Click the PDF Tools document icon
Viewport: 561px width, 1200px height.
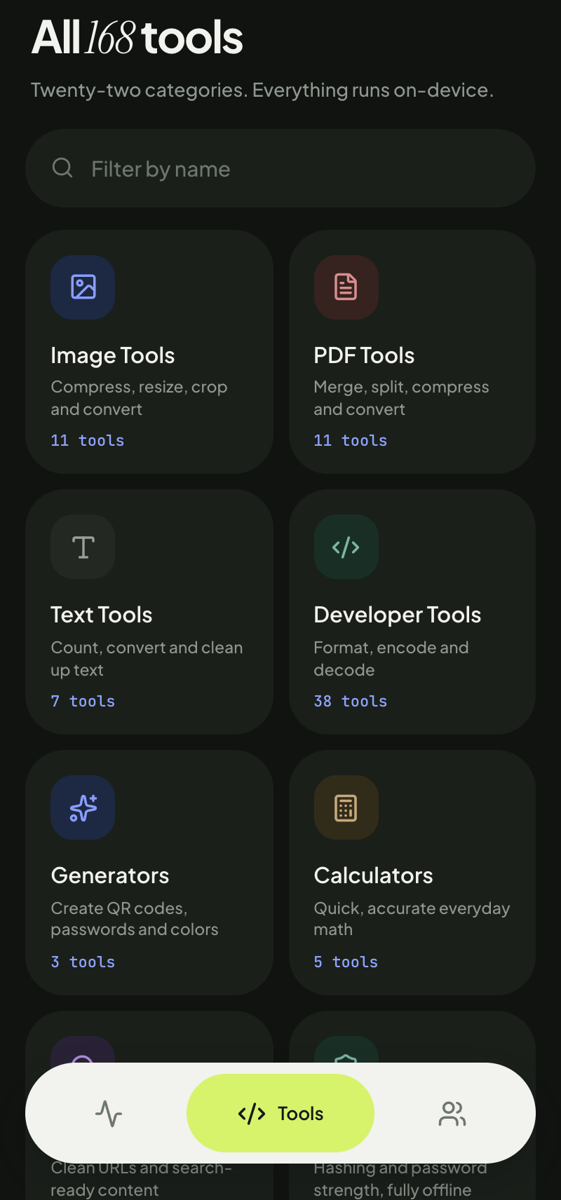point(346,287)
